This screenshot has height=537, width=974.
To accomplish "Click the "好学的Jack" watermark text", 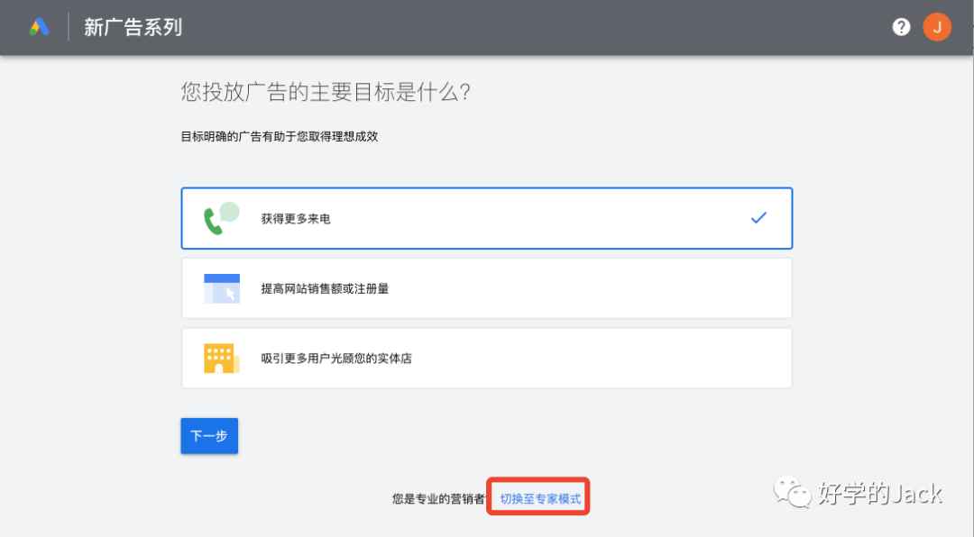I will [879, 494].
